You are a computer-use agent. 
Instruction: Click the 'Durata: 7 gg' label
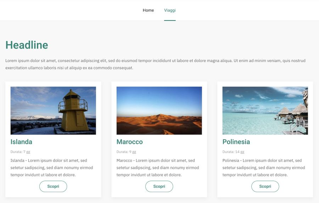pyautogui.click(x=20, y=152)
